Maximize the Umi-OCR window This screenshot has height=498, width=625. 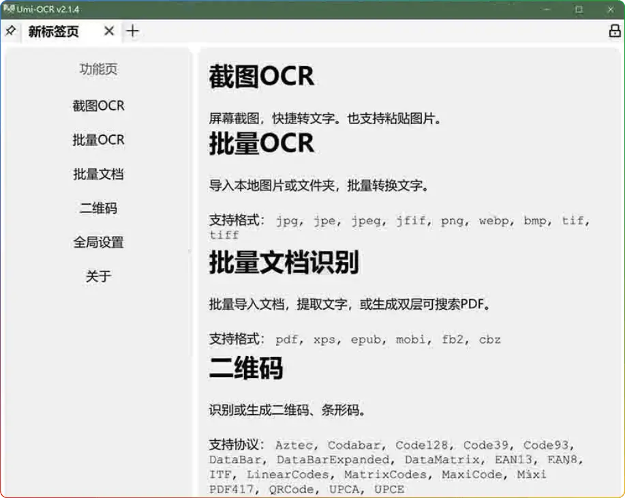tap(579, 10)
